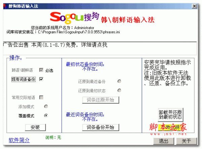Screen dimensions: 202x149
Task: Click the 说明：无 status text
Action: click(x=53, y=138)
